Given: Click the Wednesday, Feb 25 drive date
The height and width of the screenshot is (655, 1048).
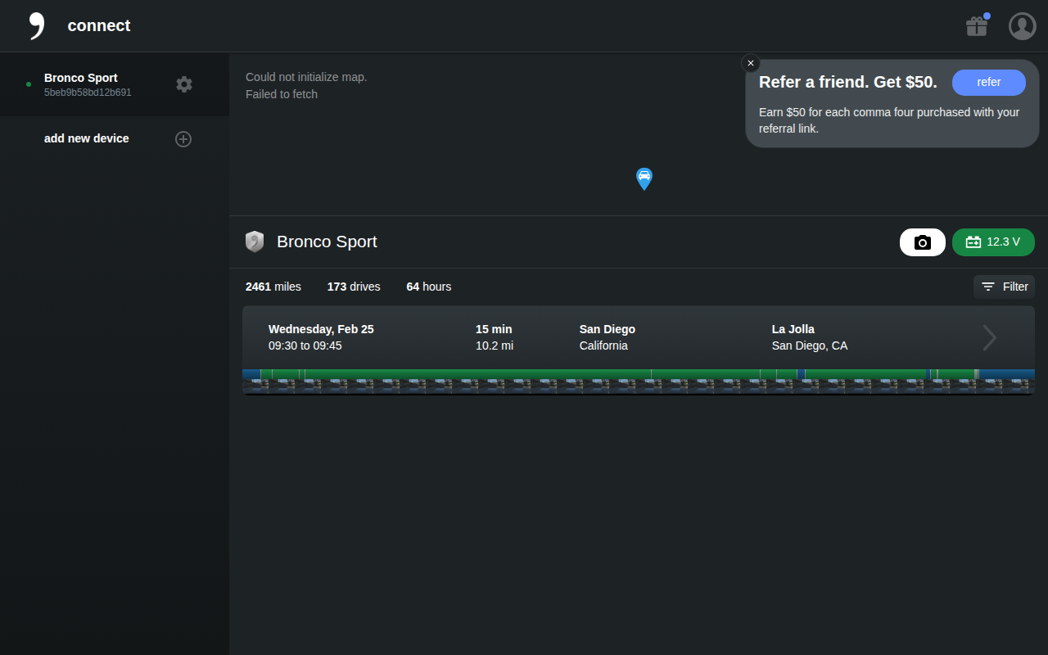Looking at the screenshot, I should (321, 329).
